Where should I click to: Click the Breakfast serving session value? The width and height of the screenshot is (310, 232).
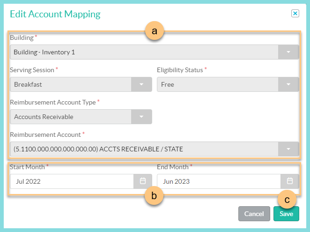(x=70, y=84)
